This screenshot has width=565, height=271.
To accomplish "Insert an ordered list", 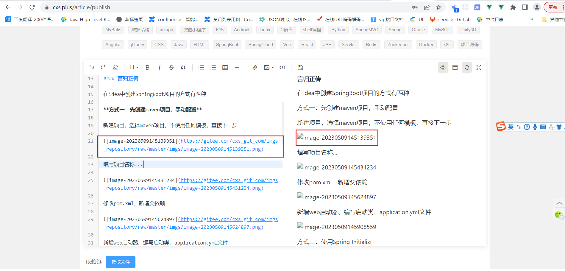I will (x=213, y=68).
